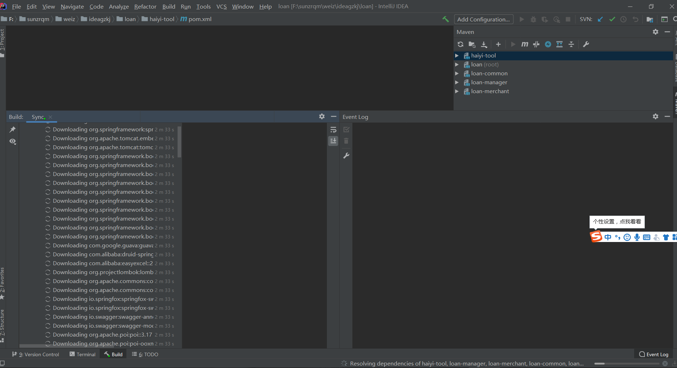Open Maven settings wrench icon
Image resolution: width=677 pixels, height=368 pixels.
coord(586,44)
